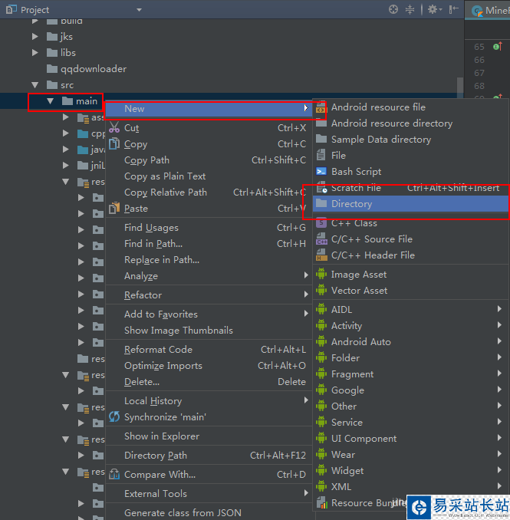Viewport: 510px width, 520px height.
Task: Select the Directory Path menu entry
Action: pos(209,456)
